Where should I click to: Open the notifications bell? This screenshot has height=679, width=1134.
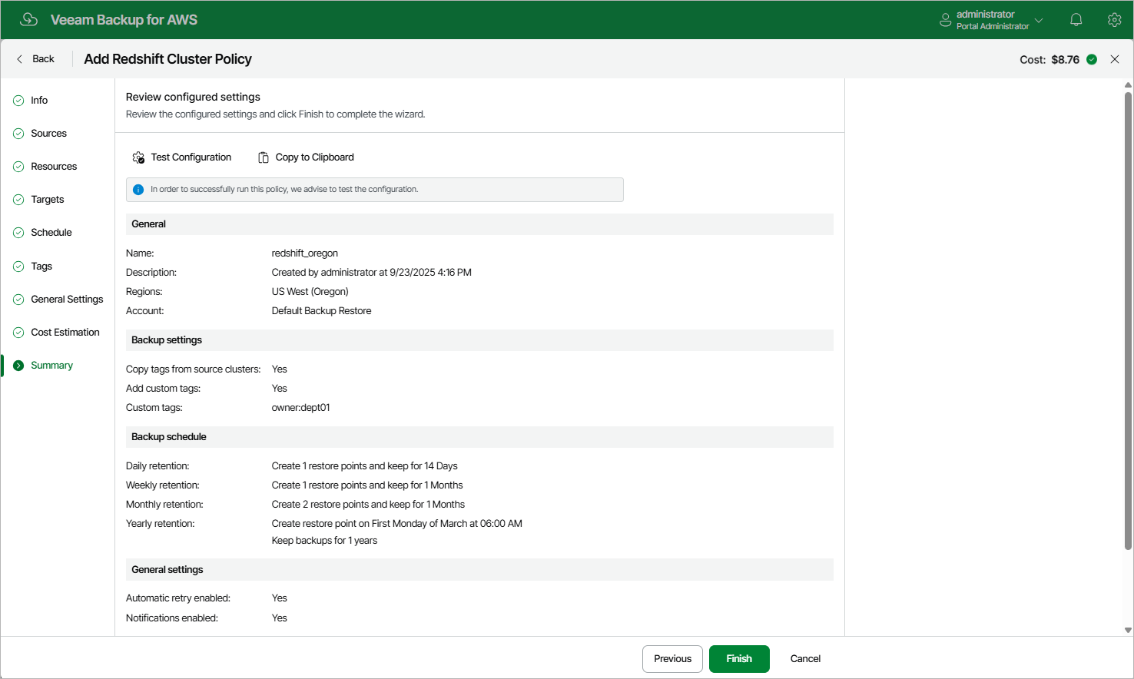1076,20
